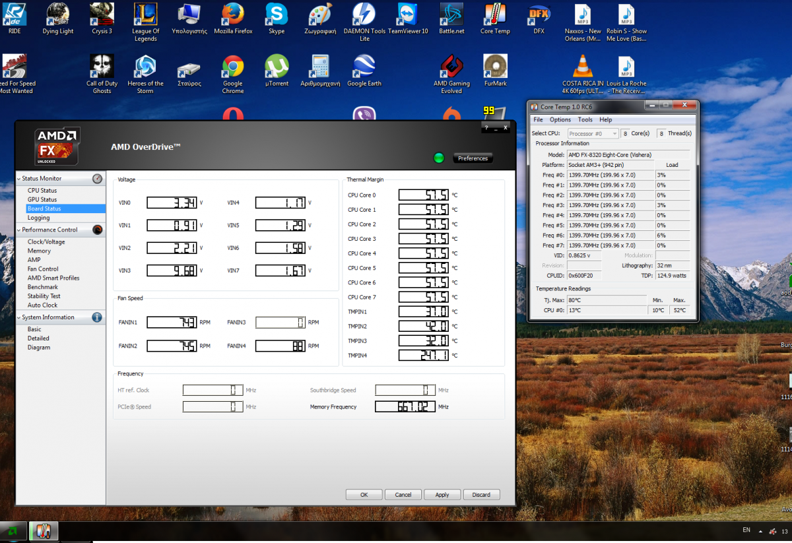Screen dimensions: 792x543
Task: Launch Dying Light from the desktop
Action: (x=58, y=18)
